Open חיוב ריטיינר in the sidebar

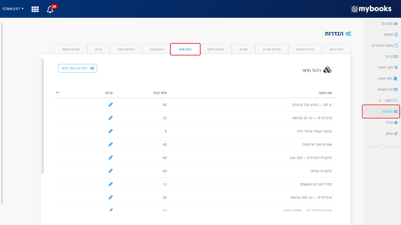coord(387,67)
